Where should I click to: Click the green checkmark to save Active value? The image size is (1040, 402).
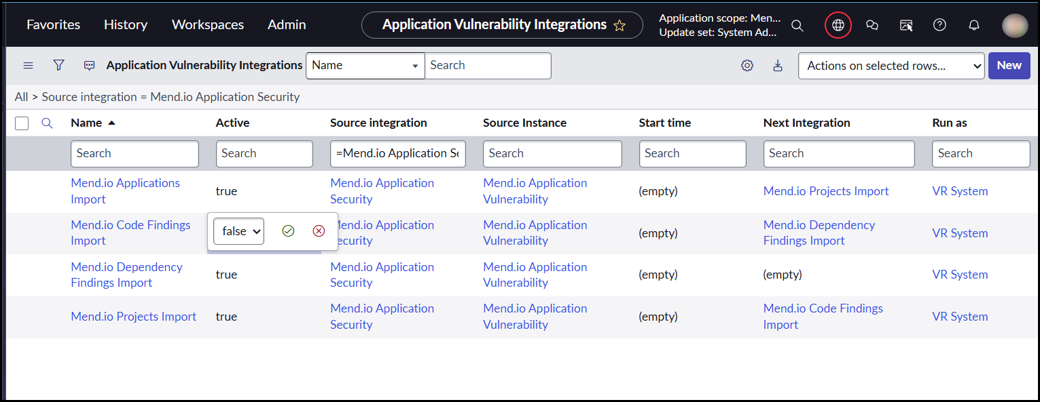(x=288, y=231)
